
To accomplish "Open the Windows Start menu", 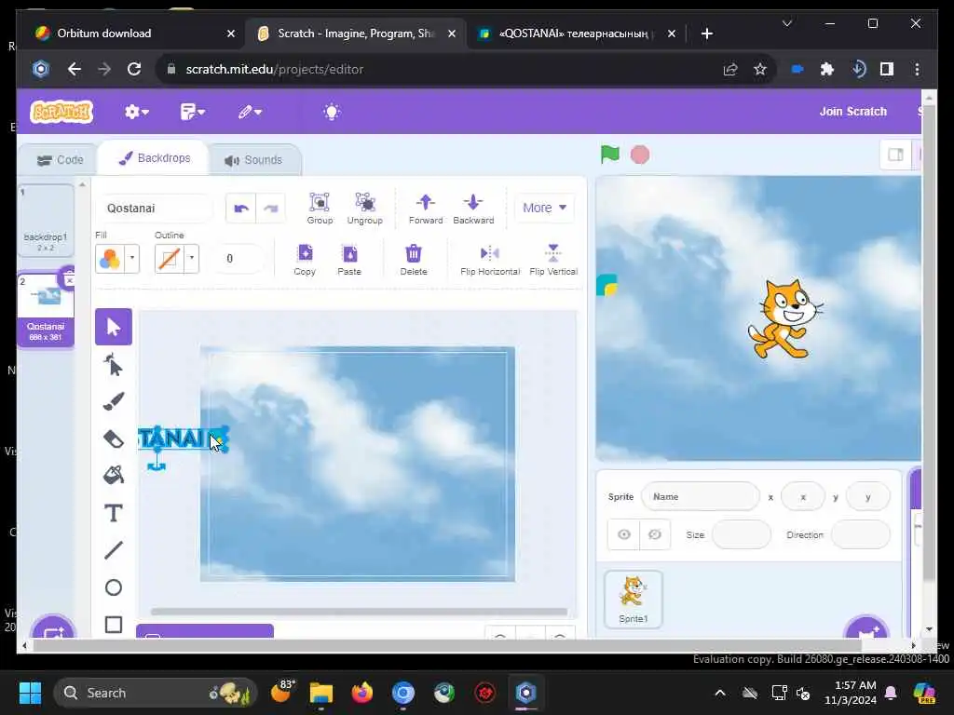I will click(x=31, y=693).
